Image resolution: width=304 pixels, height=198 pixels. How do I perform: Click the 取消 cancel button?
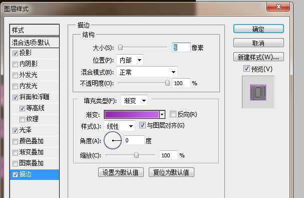[258, 43]
